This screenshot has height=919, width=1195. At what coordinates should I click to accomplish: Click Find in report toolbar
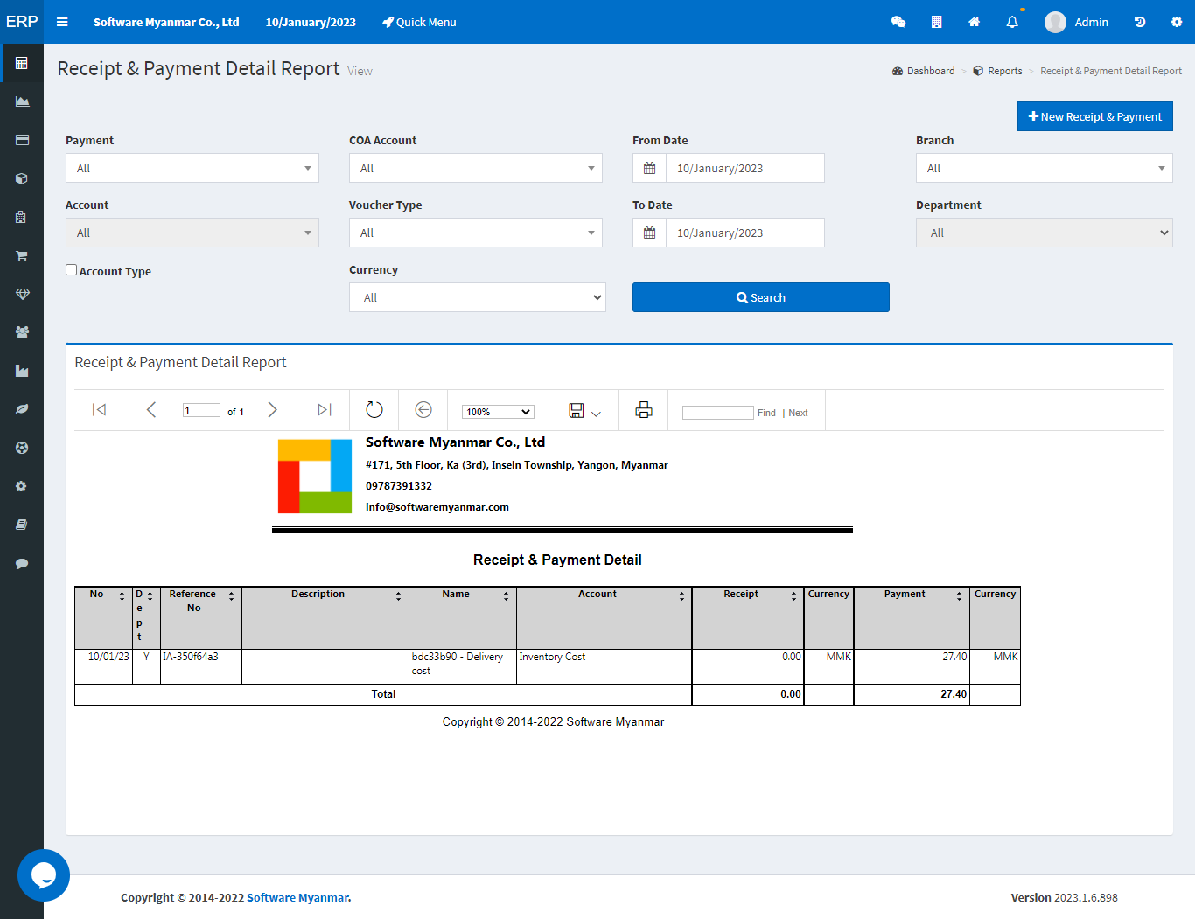point(766,413)
